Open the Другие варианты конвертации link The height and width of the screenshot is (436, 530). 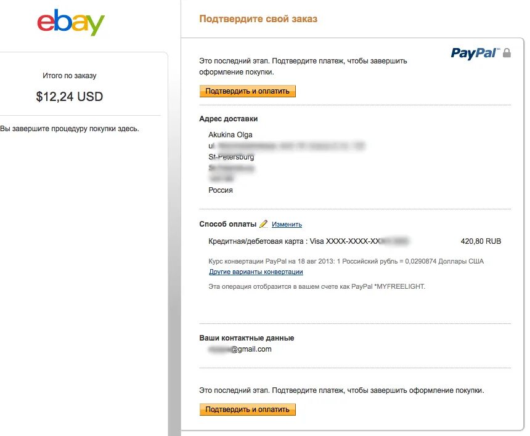pyautogui.click(x=256, y=272)
